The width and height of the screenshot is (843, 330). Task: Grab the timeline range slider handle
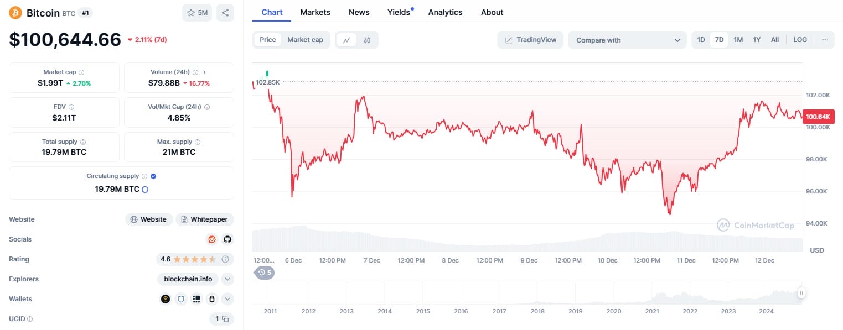pyautogui.click(x=800, y=293)
